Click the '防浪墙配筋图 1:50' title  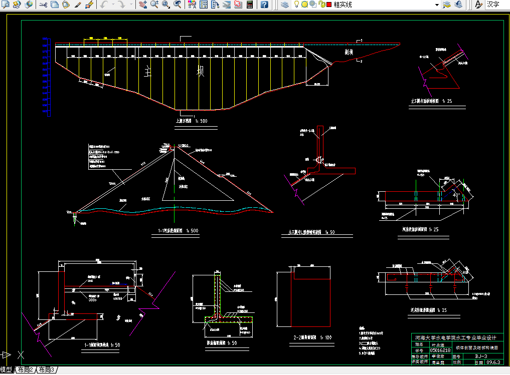pos(222,343)
